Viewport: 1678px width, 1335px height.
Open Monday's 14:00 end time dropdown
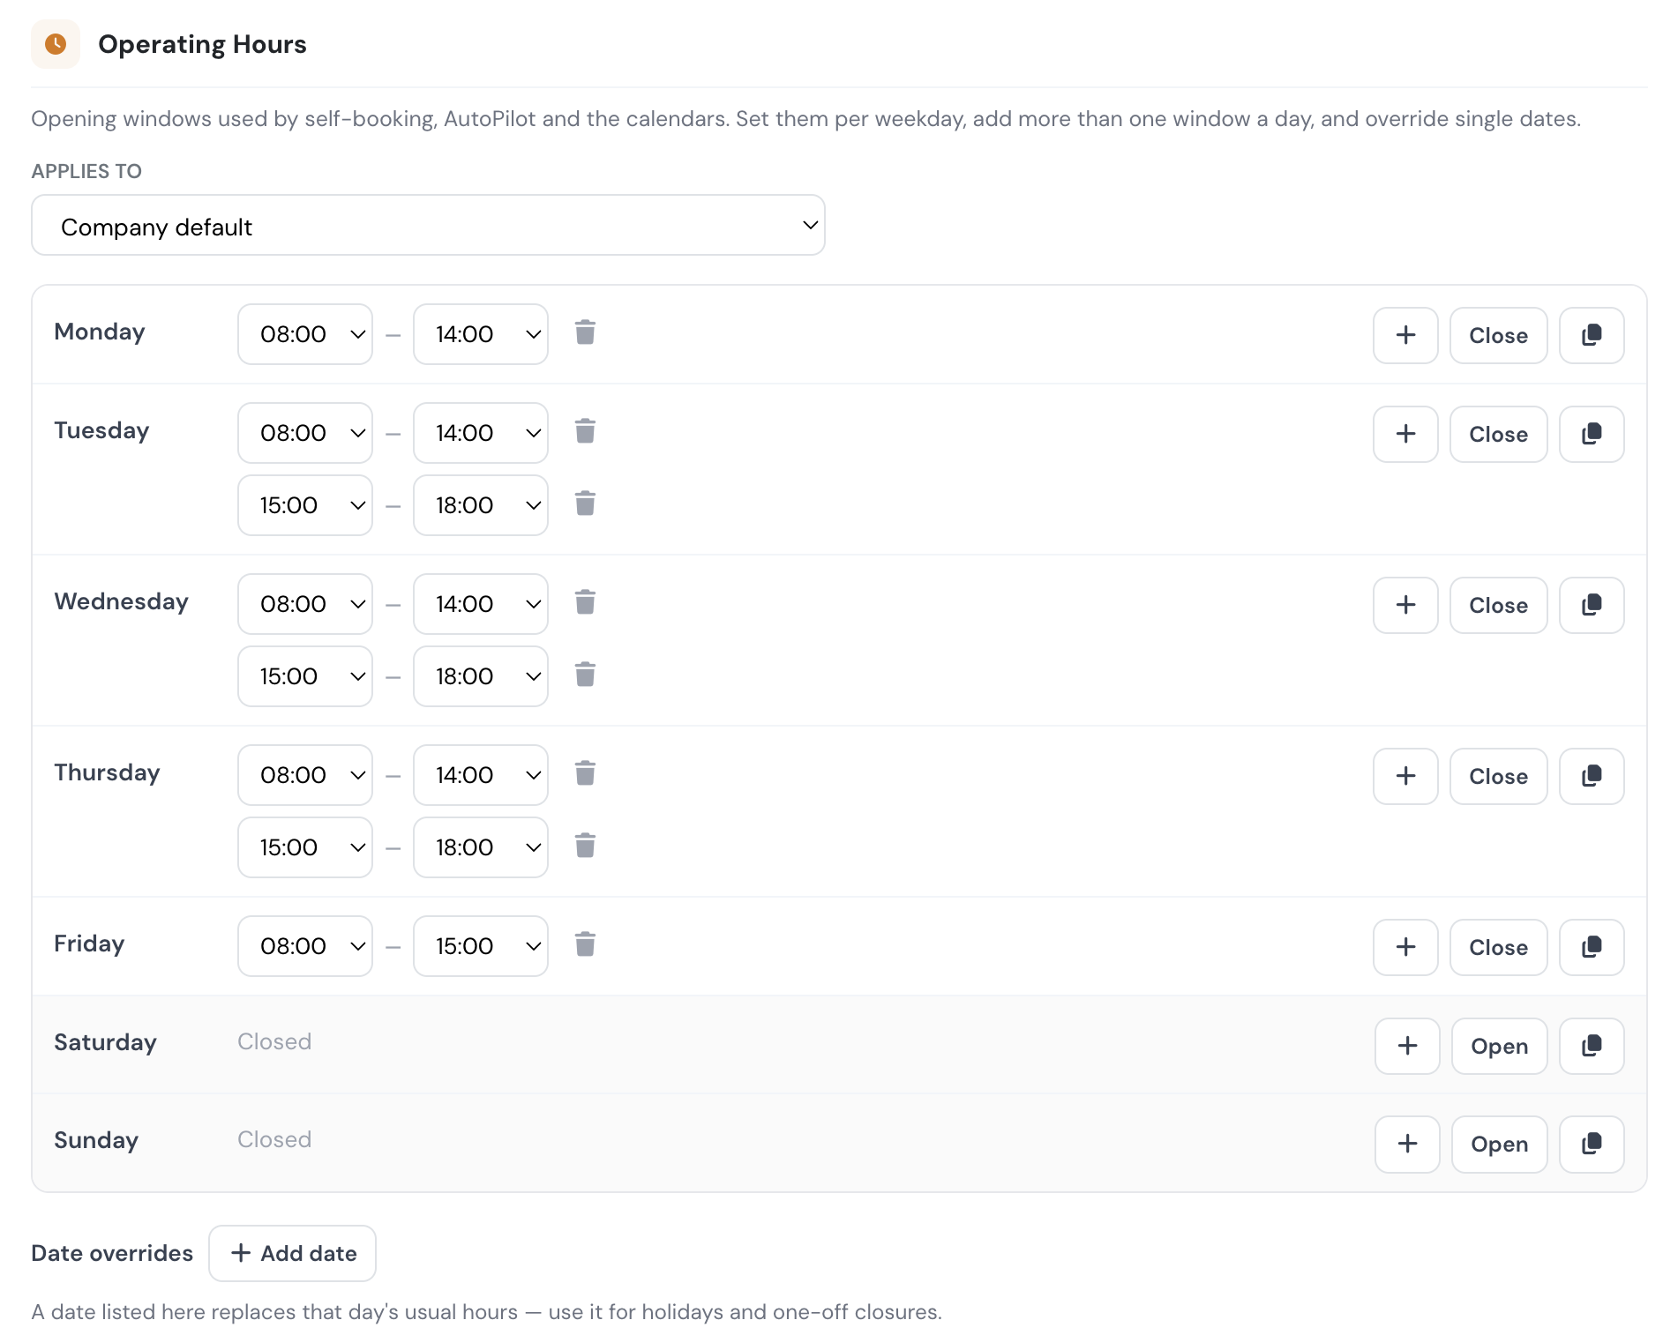[481, 334]
